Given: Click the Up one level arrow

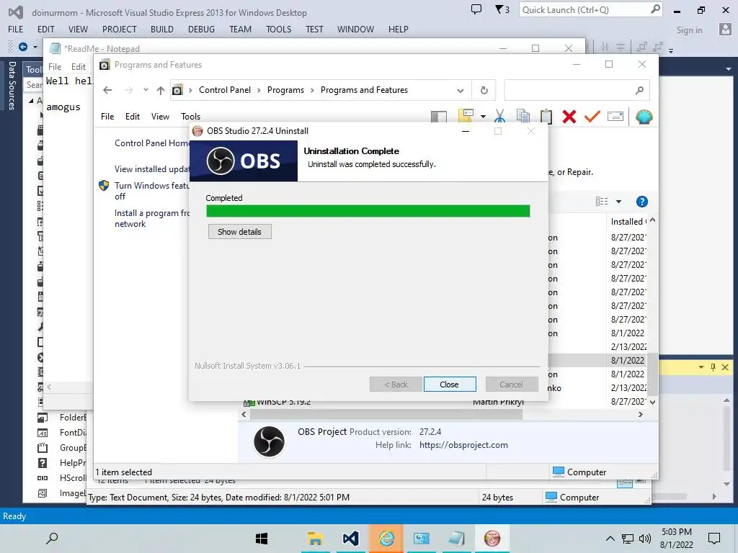Looking at the screenshot, I should point(161,90).
